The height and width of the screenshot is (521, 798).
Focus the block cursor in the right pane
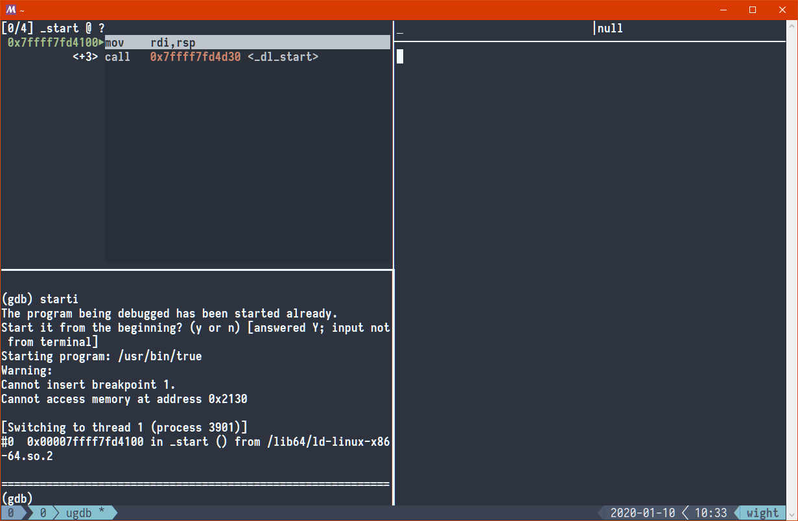point(400,56)
